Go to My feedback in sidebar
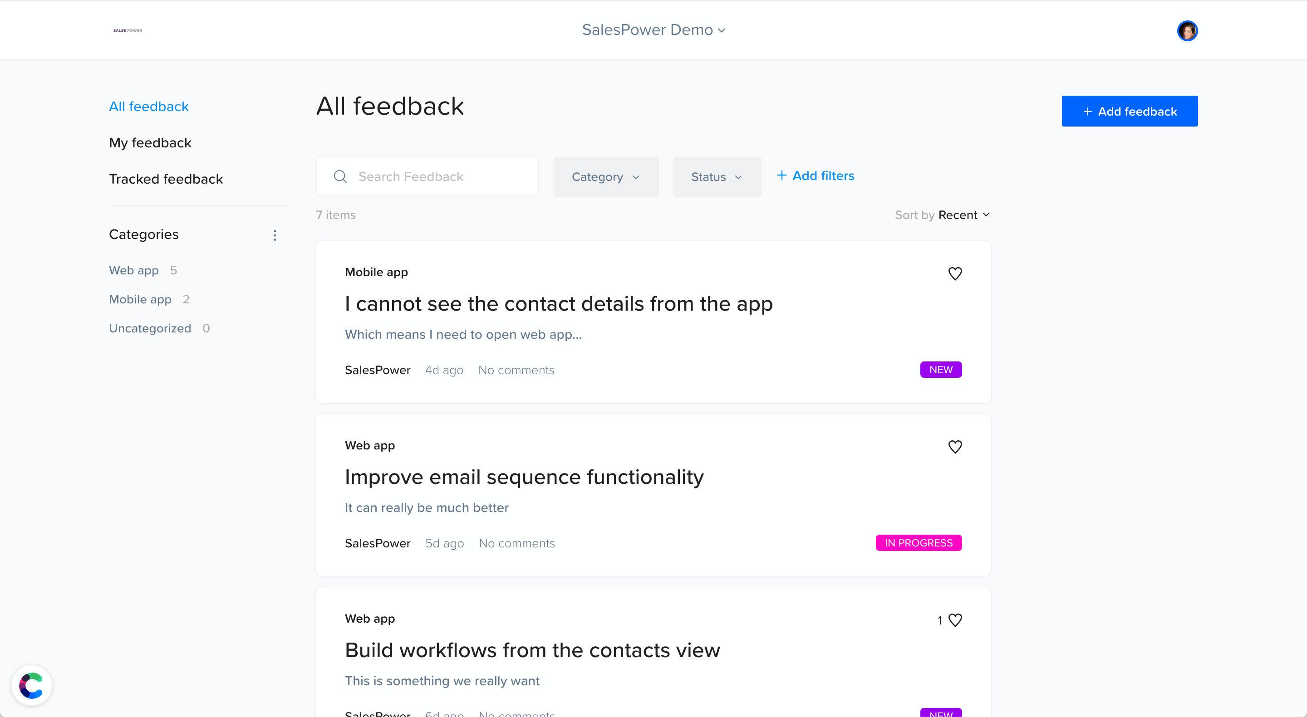This screenshot has height=717, width=1307. tap(150, 143)
